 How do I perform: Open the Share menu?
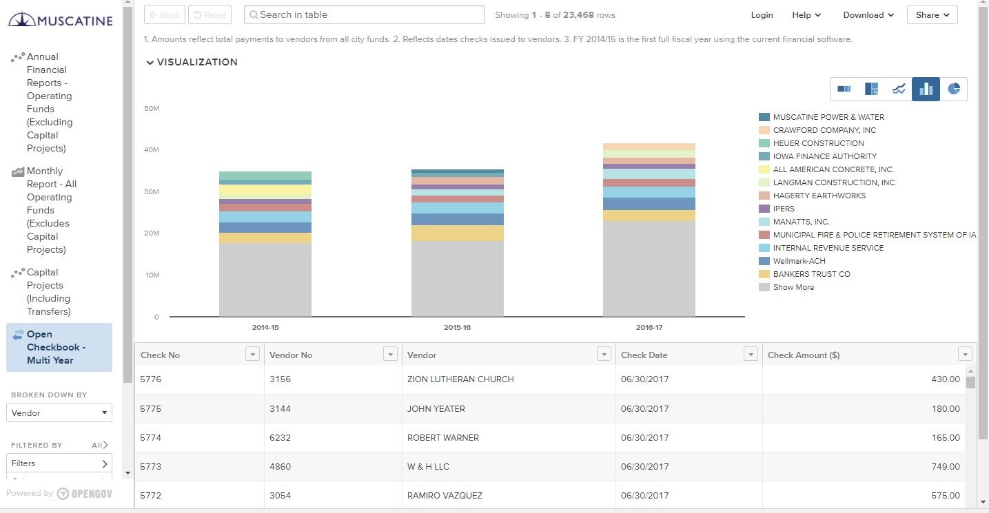click(931, 14)
